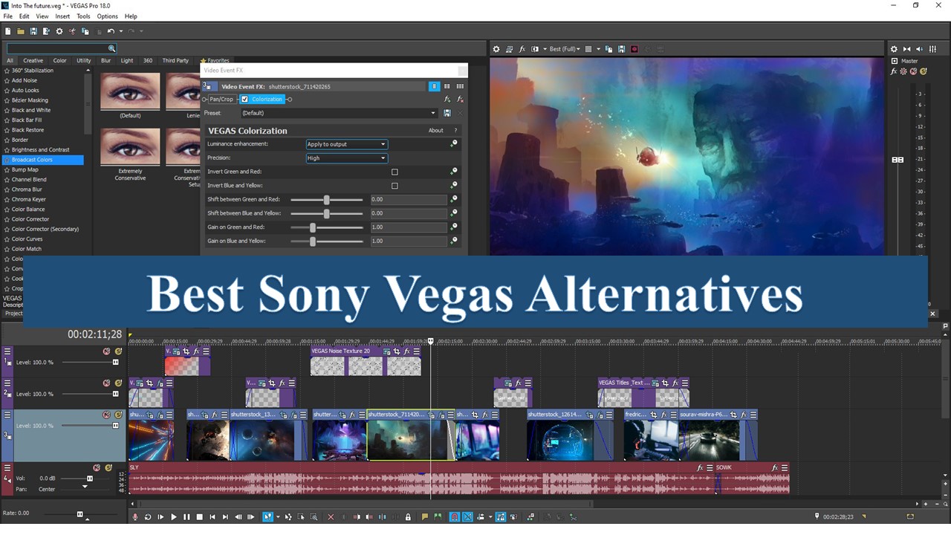The image size is (951, 535).
Task: Click Pan/Crop button in FX chain
Action: 221,99
